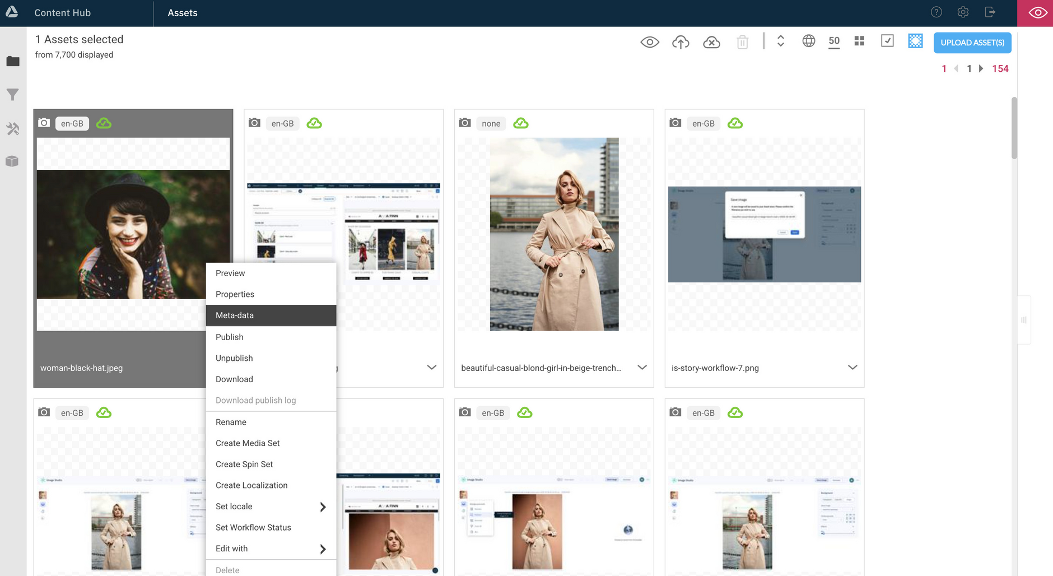Click the log out icon
This screenshot has height=576, width=1053.
click(990, 12)
